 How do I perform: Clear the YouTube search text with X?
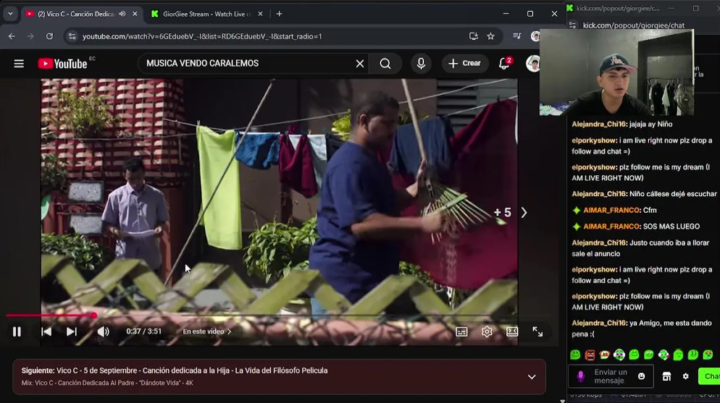click(360, 64)
